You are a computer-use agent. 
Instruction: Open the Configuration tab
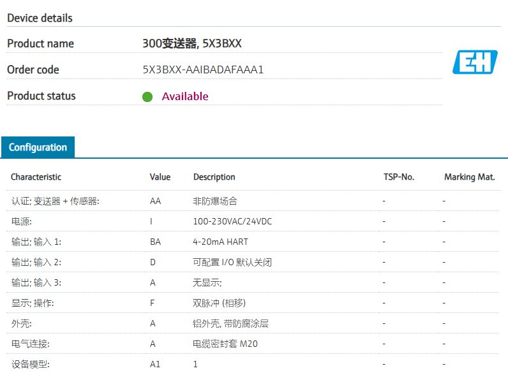click(38, 147)
